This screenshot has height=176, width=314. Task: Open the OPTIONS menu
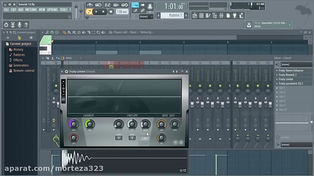(x=52, y=10)
